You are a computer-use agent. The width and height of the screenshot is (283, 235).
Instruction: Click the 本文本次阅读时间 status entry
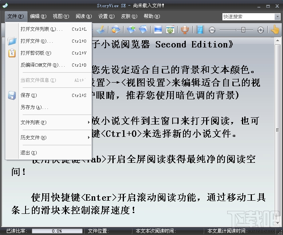(155, 231)
